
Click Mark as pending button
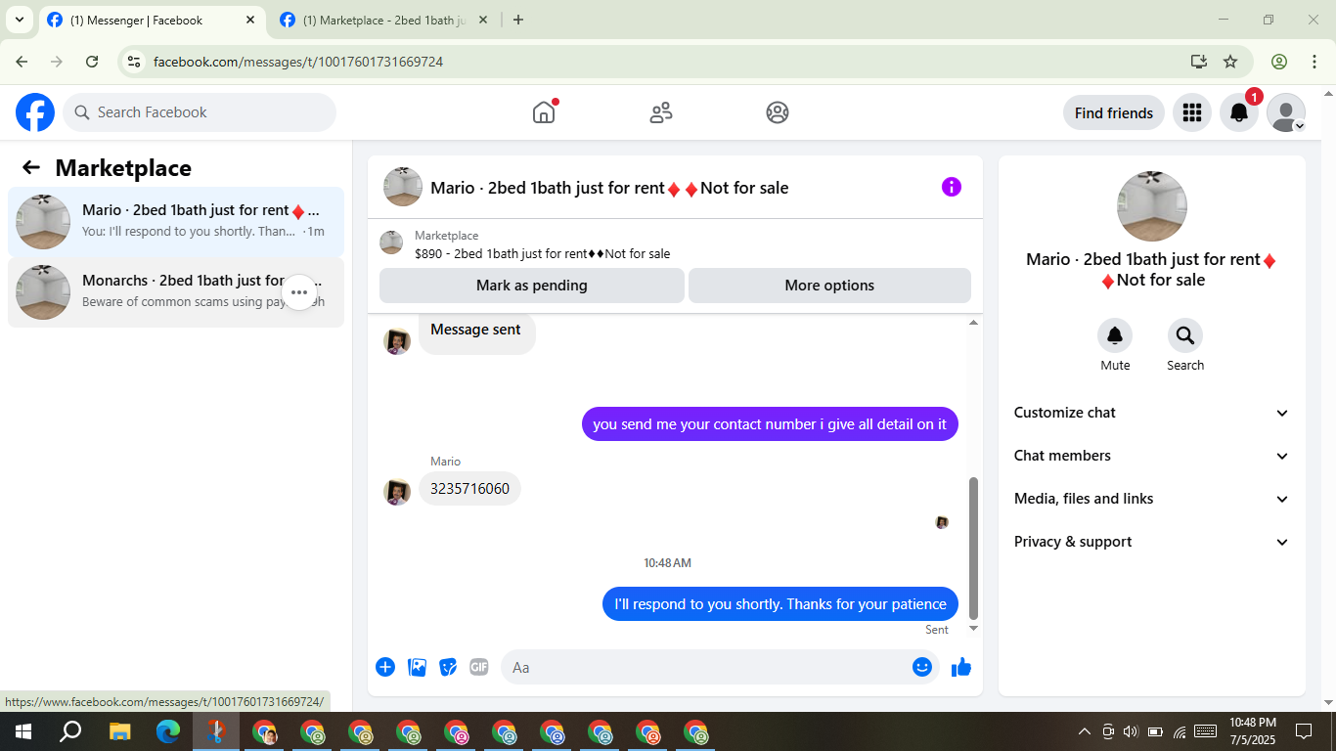coord(532,286)
